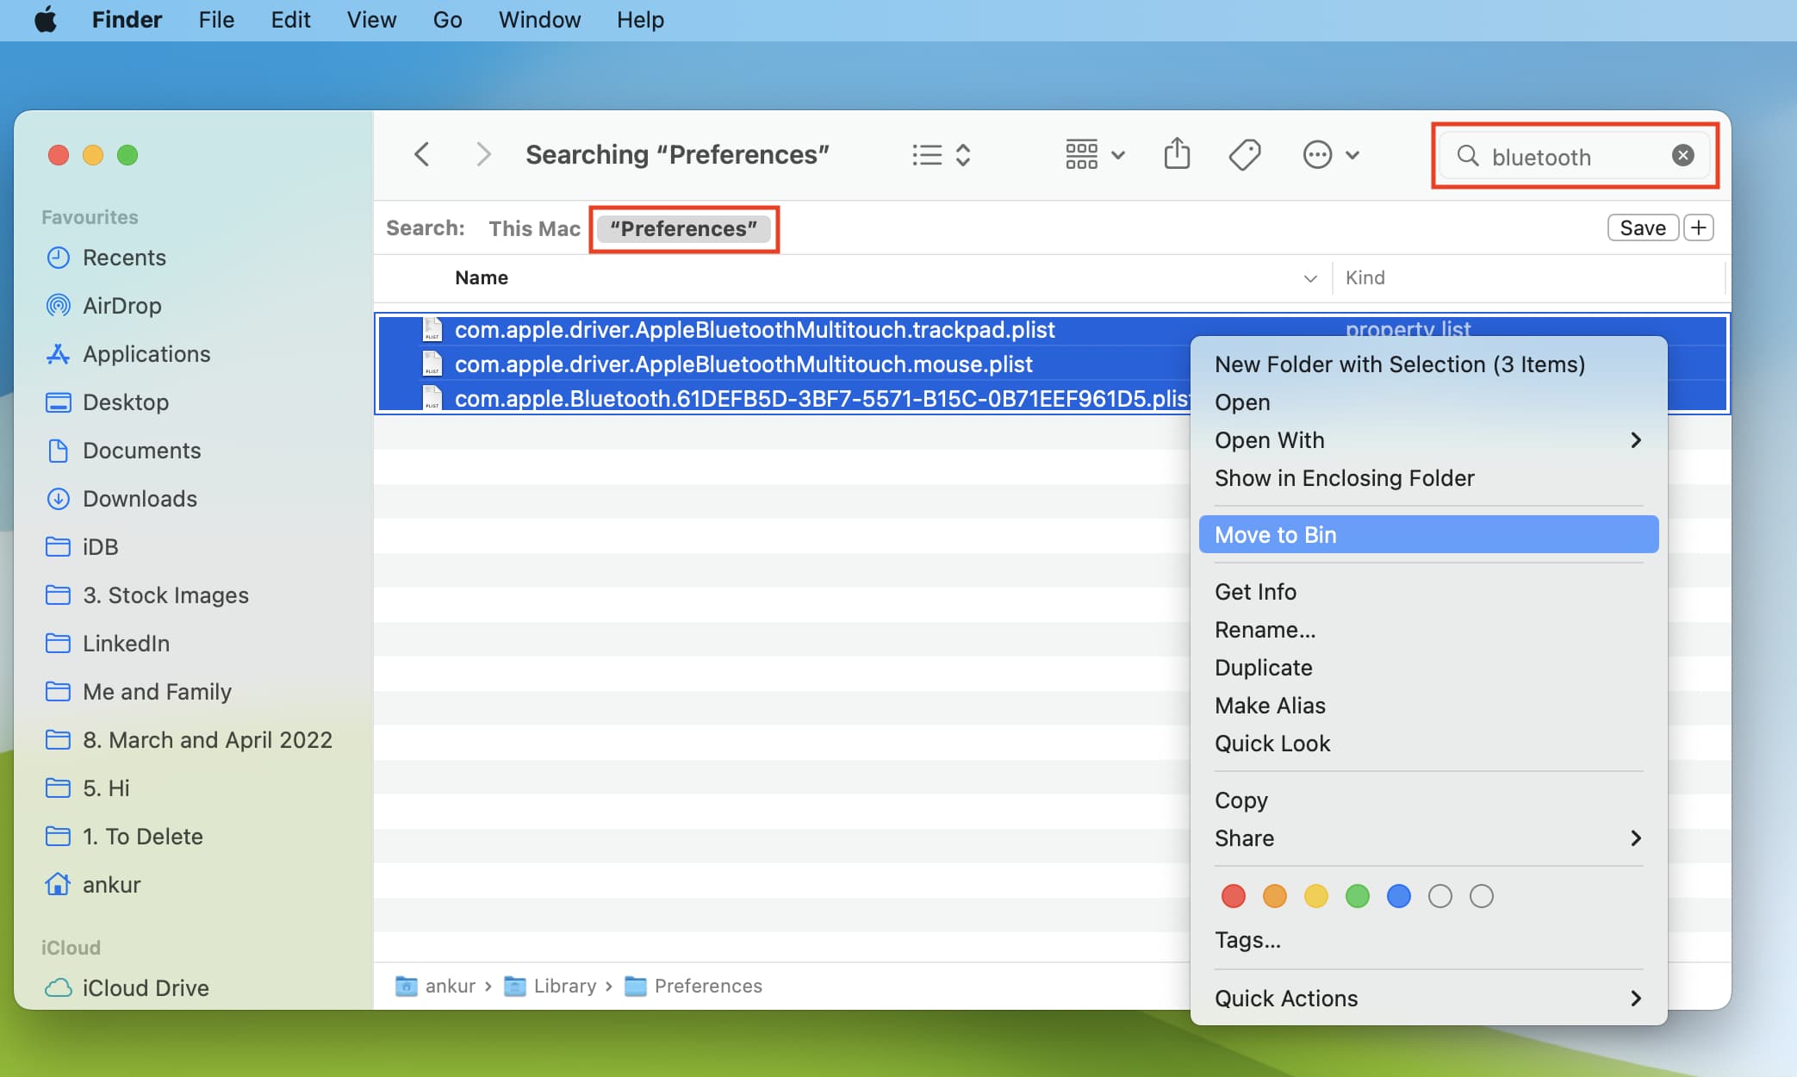Open the list view switcher
The image size is (1797, 1077).
942,155
